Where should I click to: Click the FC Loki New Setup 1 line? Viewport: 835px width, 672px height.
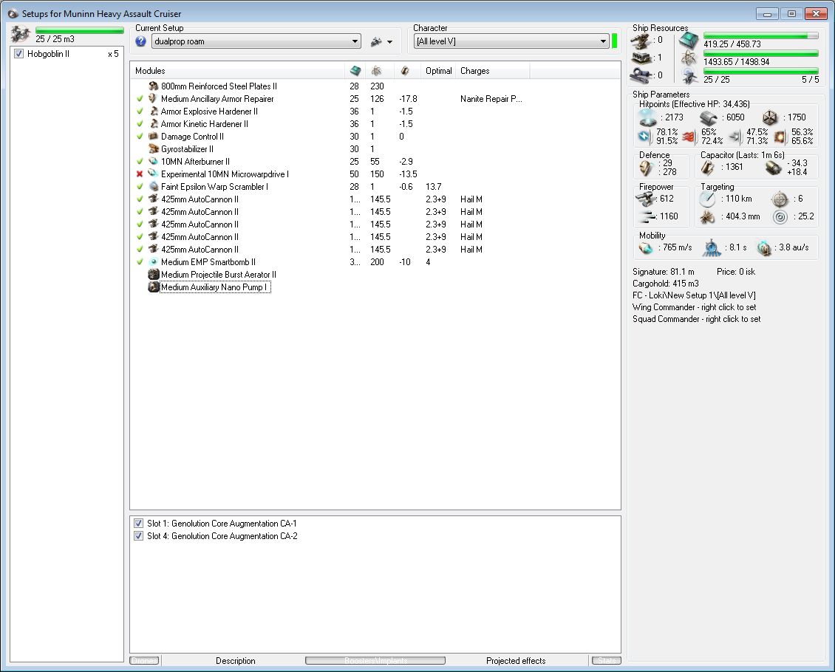[x=694, y=295]
